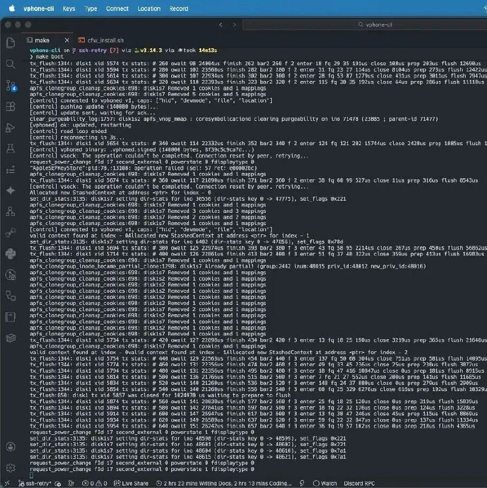
Task: Close the make terminal tab
Action: click(67, 40)
